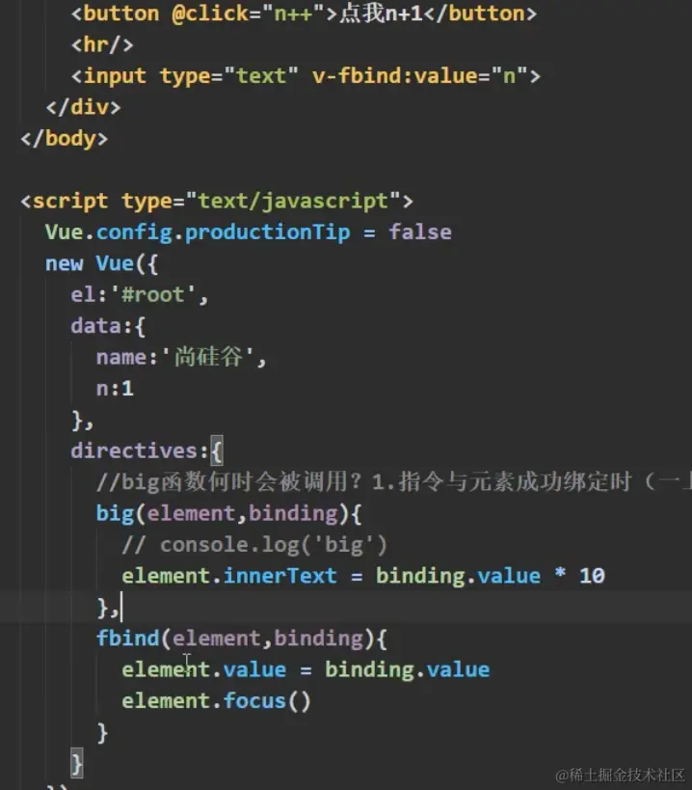692x790 pixels.
Task: Click the comment about big函数何时会被调用
Action: (x=393, y=482)
